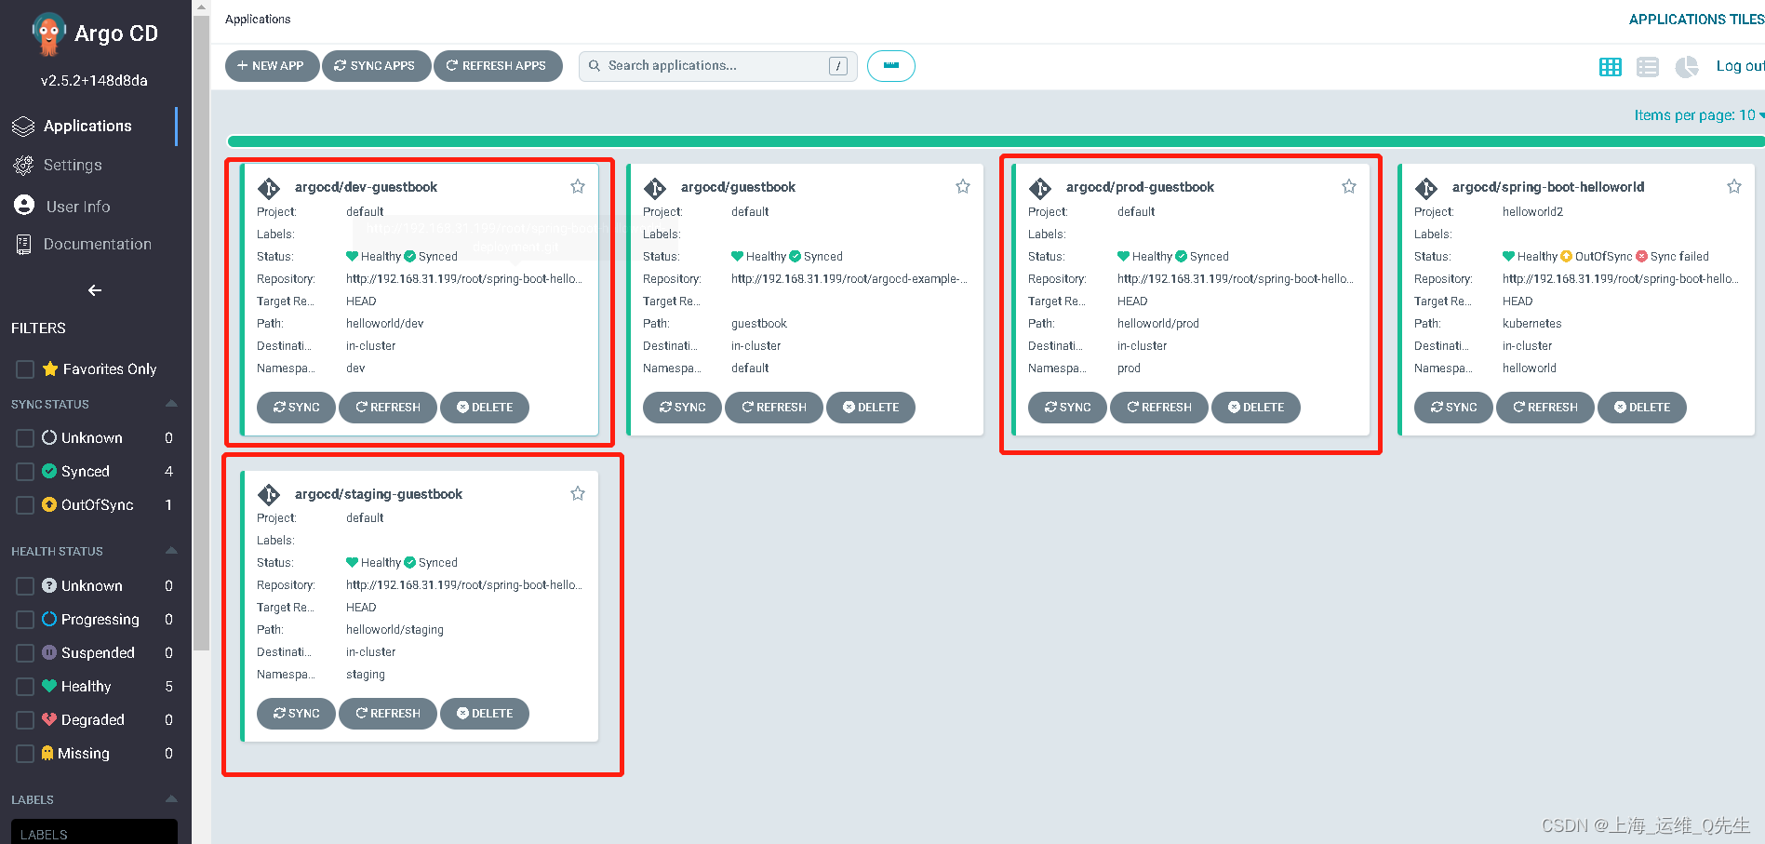Screen dimensions: 1765x844
Task: Check the Missing health filter
Action: (25, 754)
